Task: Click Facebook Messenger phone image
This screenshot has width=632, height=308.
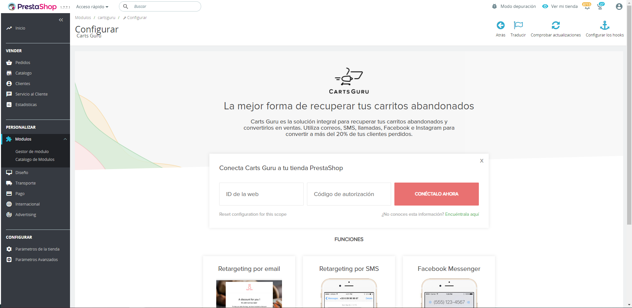Action: 449,293
